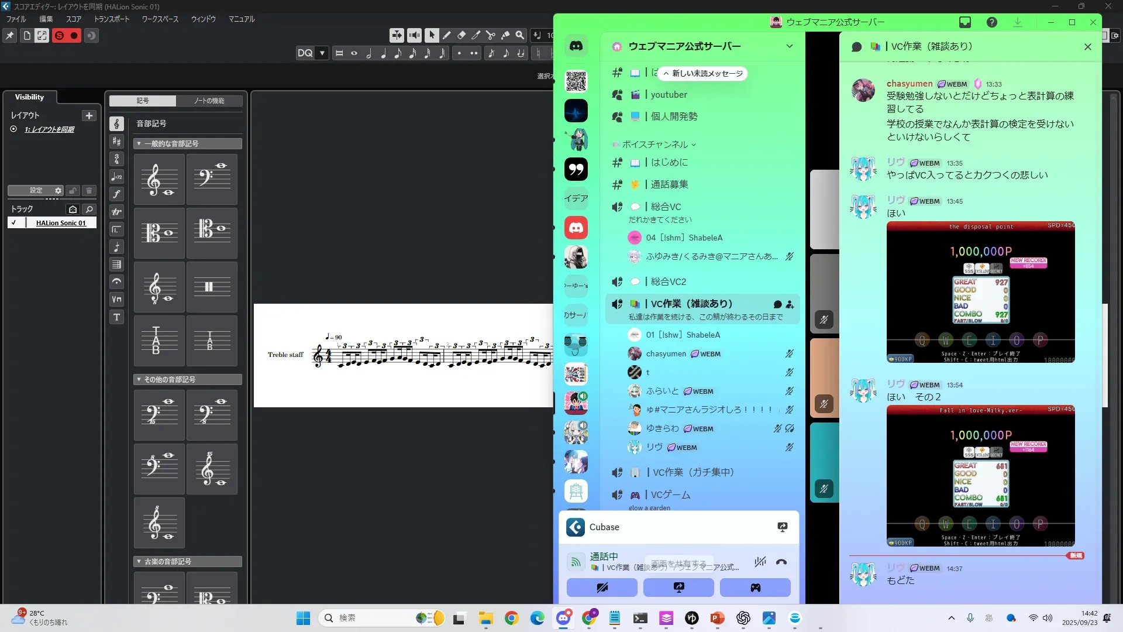Collapse the 一般的な音部記号 section
This screenshot has height=632, width=1123.
pyautogui.click(x=139, y=143)
